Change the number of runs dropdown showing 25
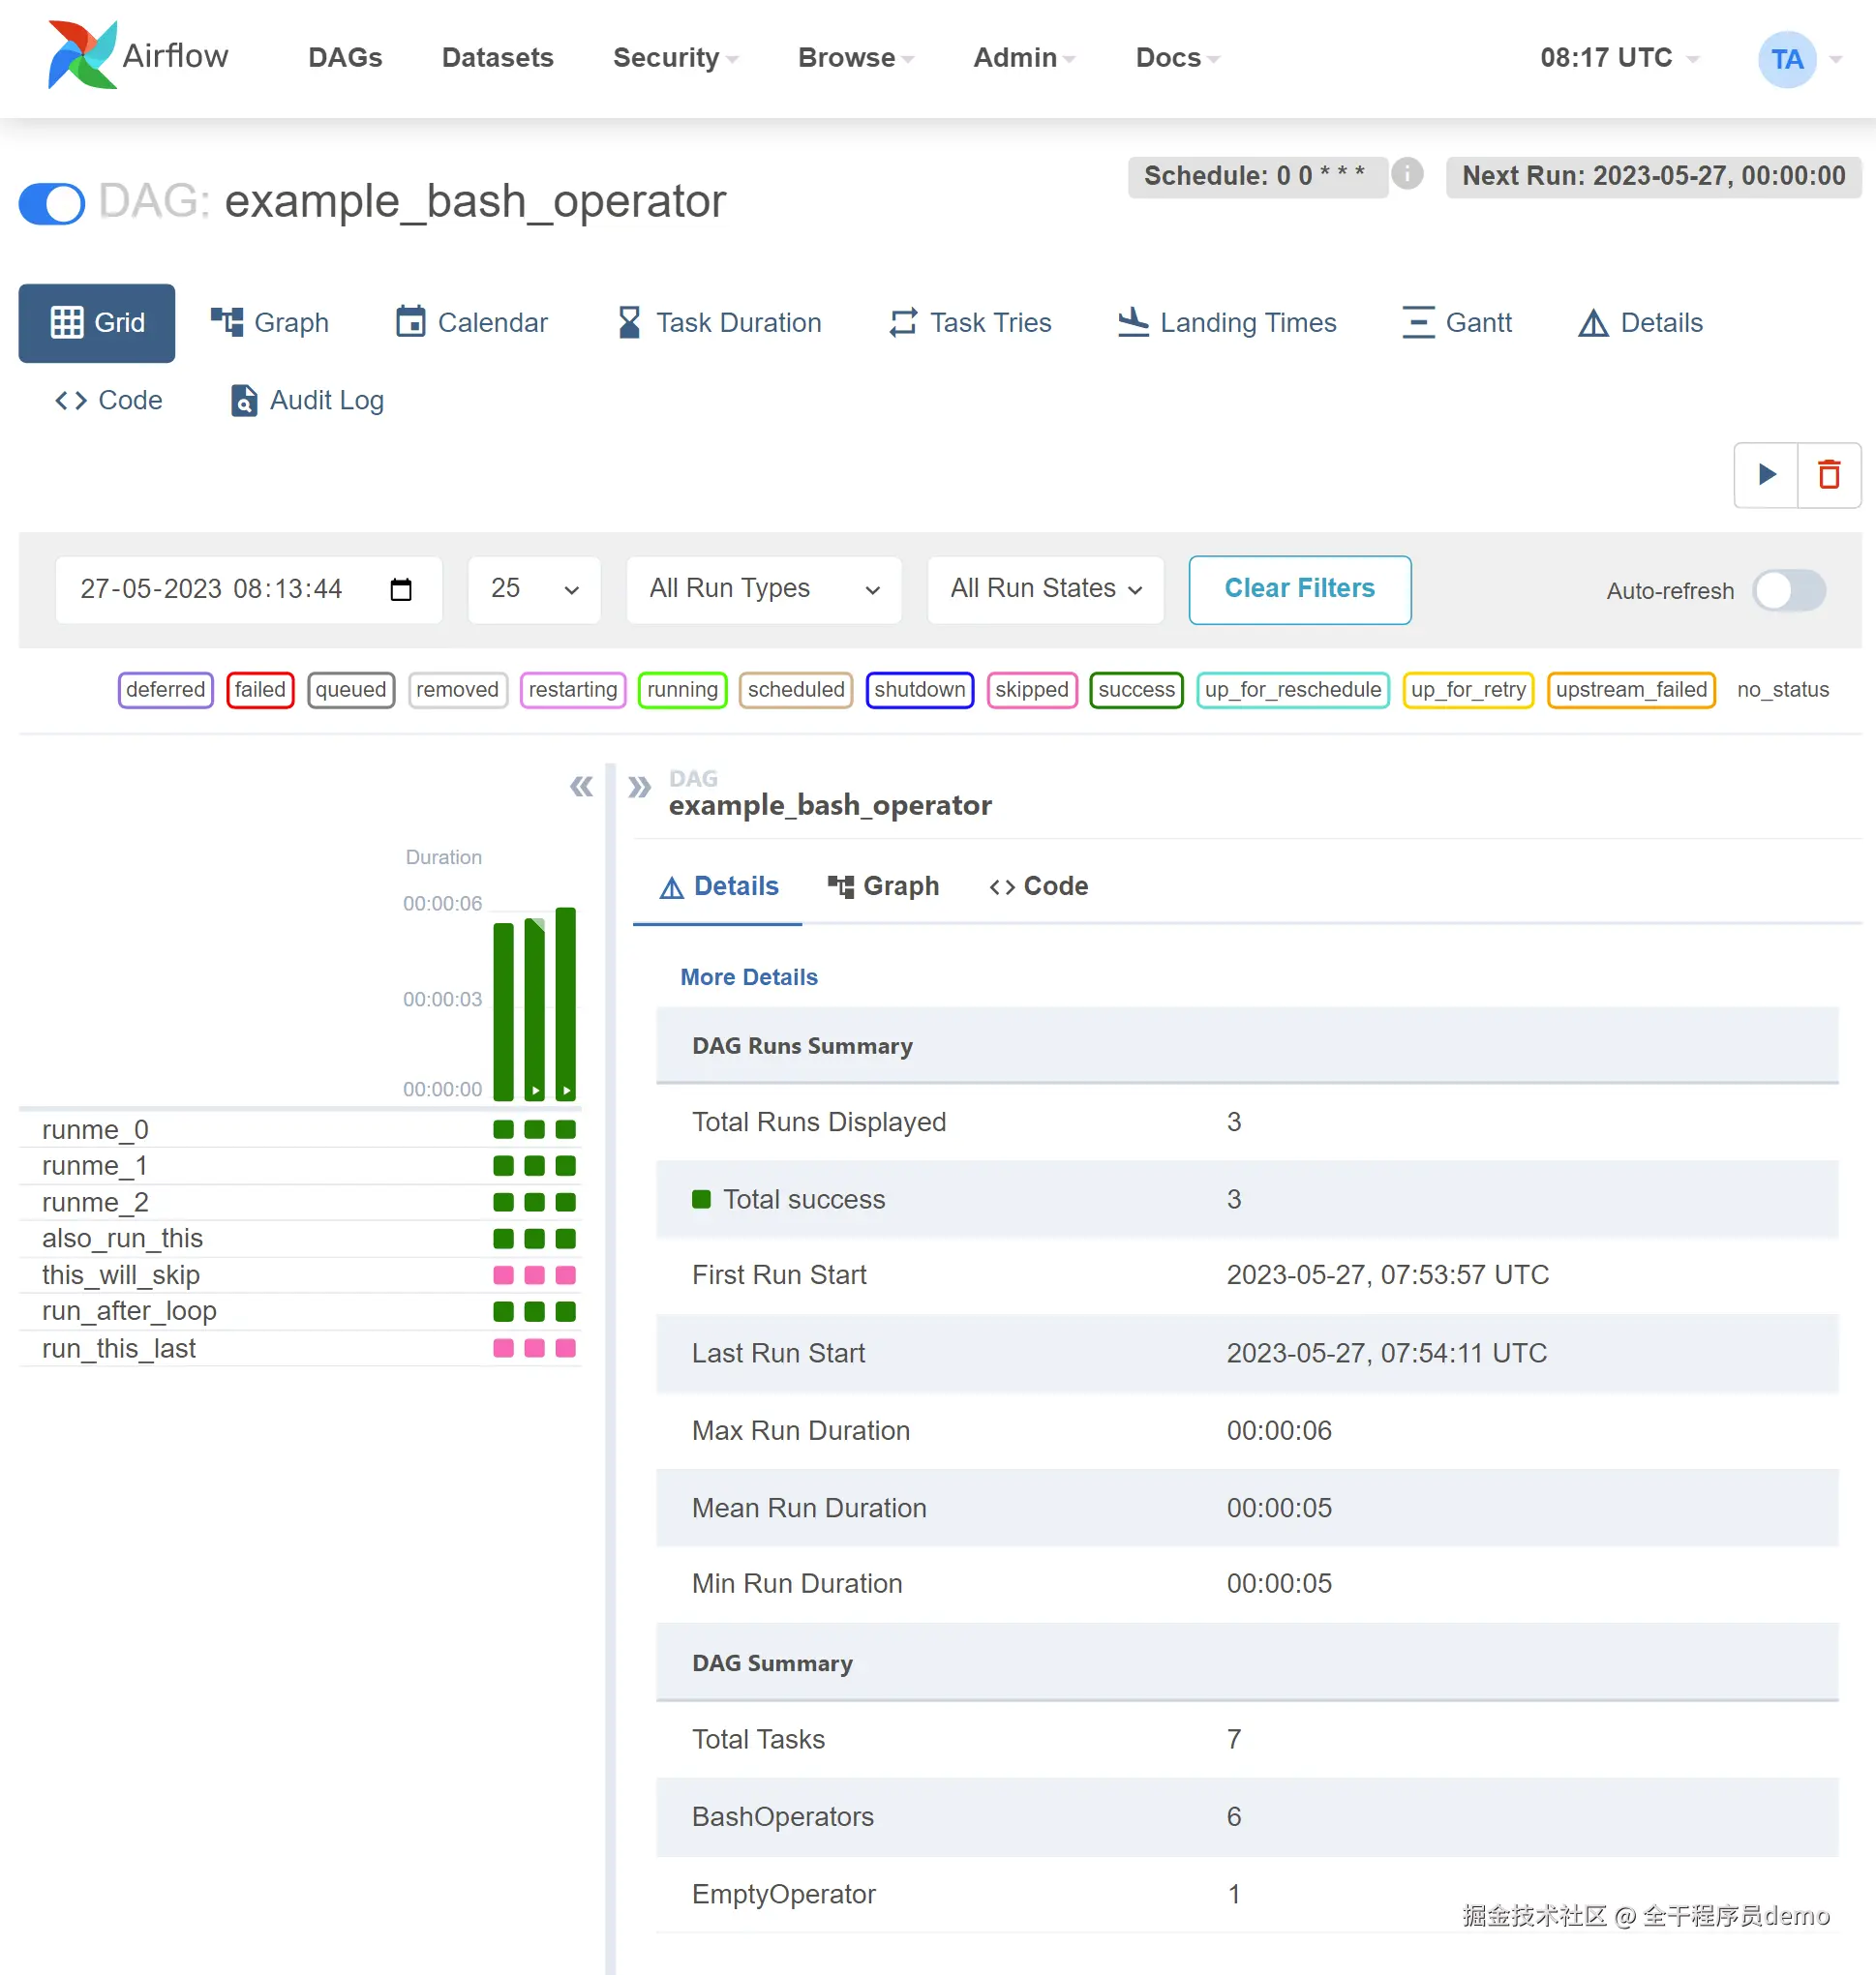The image size is (1876, 1975). (534, 589)
